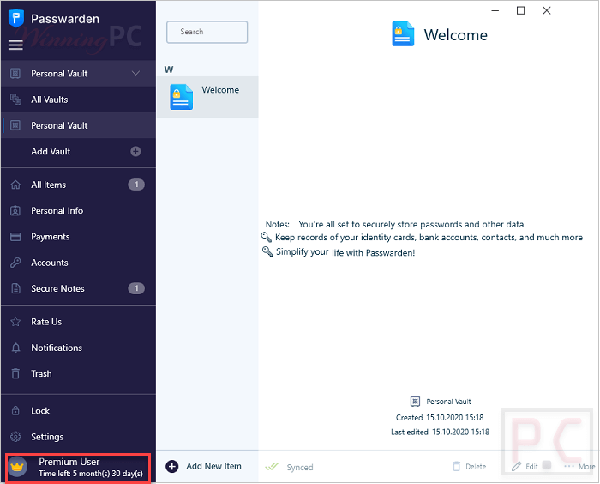Click the Secure Notes count badge
Viewport: 600px width, 484px height.
136,288
